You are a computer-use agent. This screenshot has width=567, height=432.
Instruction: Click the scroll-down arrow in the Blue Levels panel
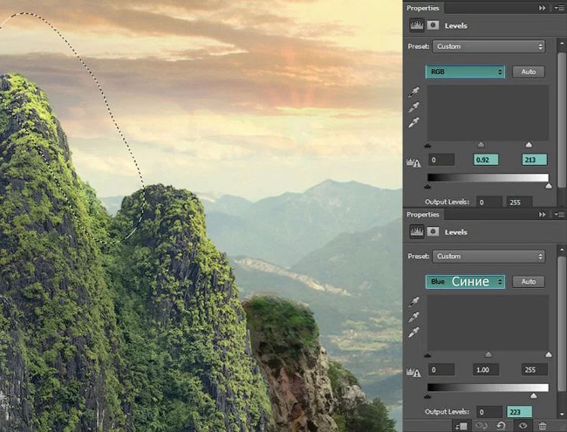click(561, 414)
